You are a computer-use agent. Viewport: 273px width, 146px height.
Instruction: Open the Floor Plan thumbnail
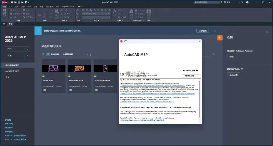coord(54,68)
